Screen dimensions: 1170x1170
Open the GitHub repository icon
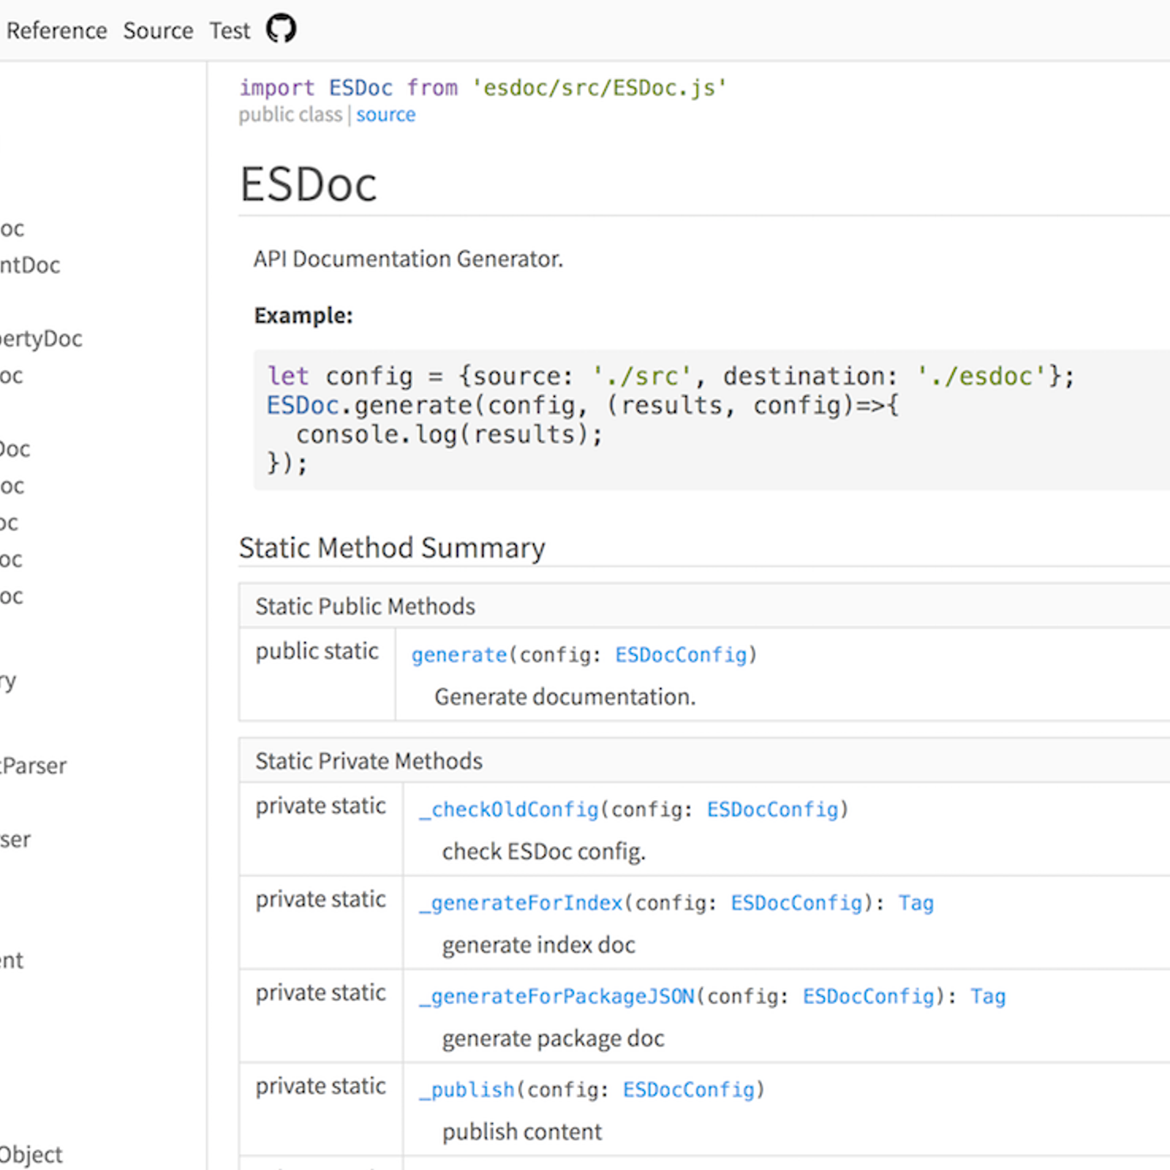click(x=281, y=29)
